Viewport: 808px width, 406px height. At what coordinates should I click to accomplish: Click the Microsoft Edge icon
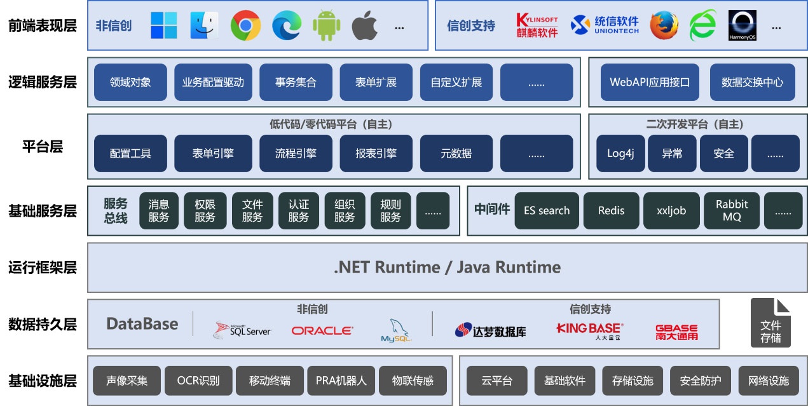[286, 25]
